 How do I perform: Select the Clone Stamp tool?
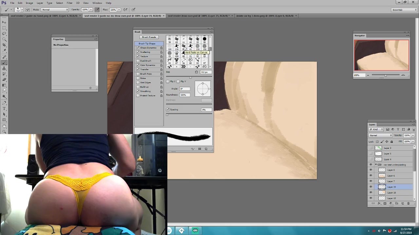pyautogui.click(x=4, y=68)
